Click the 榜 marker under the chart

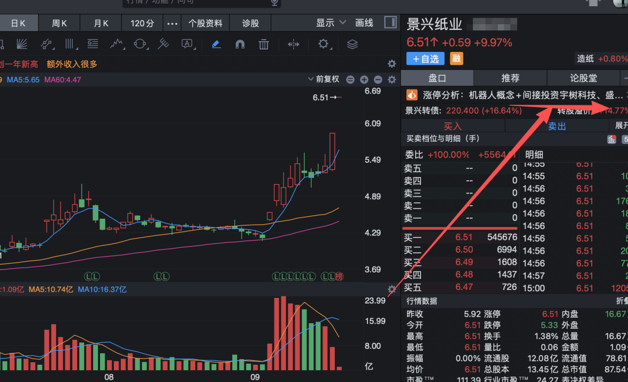[339, 277]
